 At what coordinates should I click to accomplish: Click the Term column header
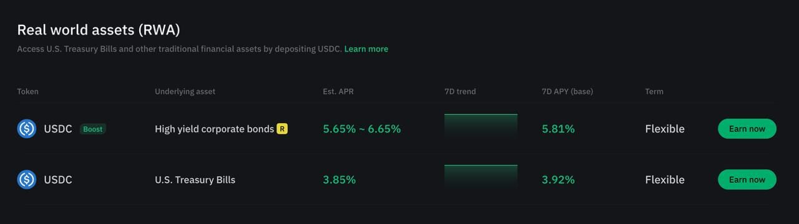point(654,91)
